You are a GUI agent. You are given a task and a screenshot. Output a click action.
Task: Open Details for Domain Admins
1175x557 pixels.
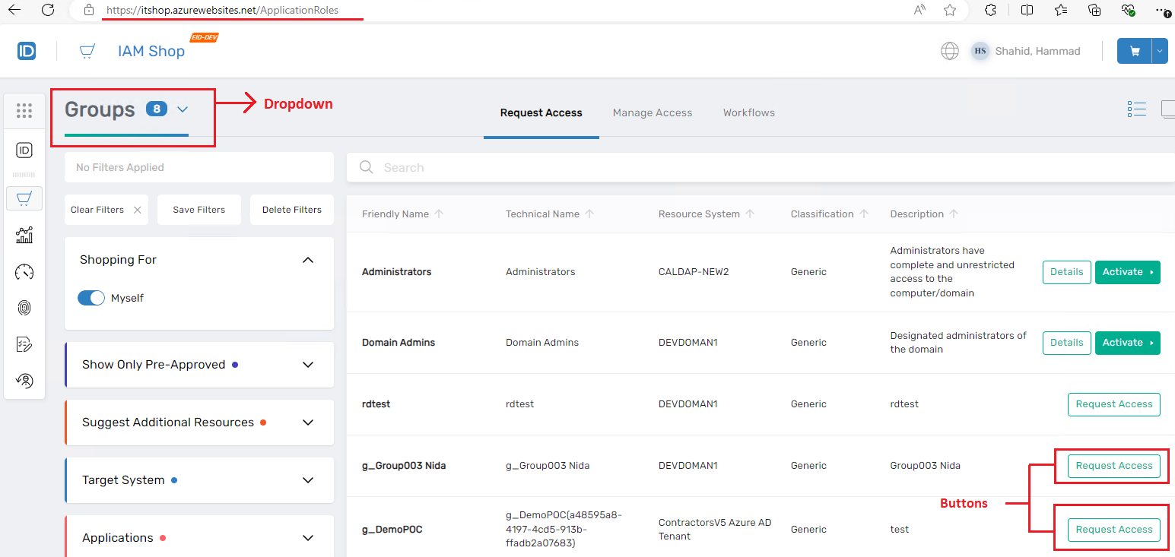pos(1067,343)
